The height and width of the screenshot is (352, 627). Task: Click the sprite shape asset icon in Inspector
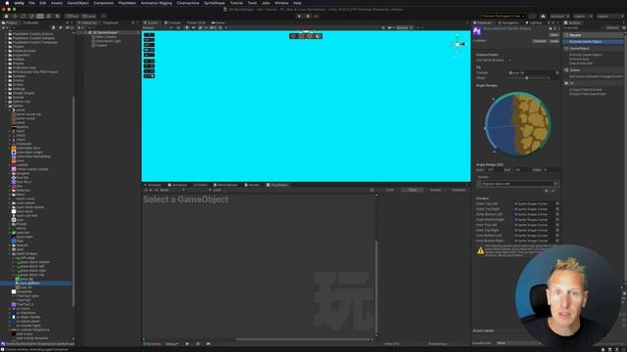pyautogui.click(x=477, y=31)
